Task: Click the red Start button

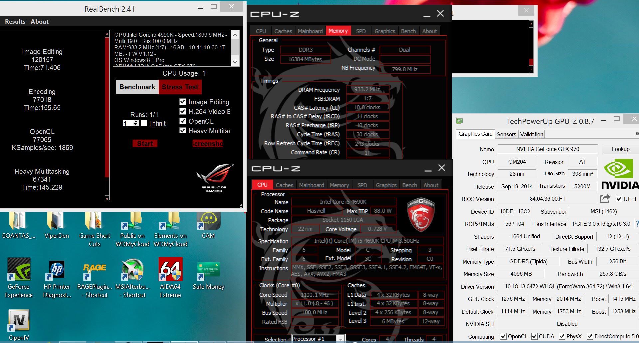Action: point(145,144)
